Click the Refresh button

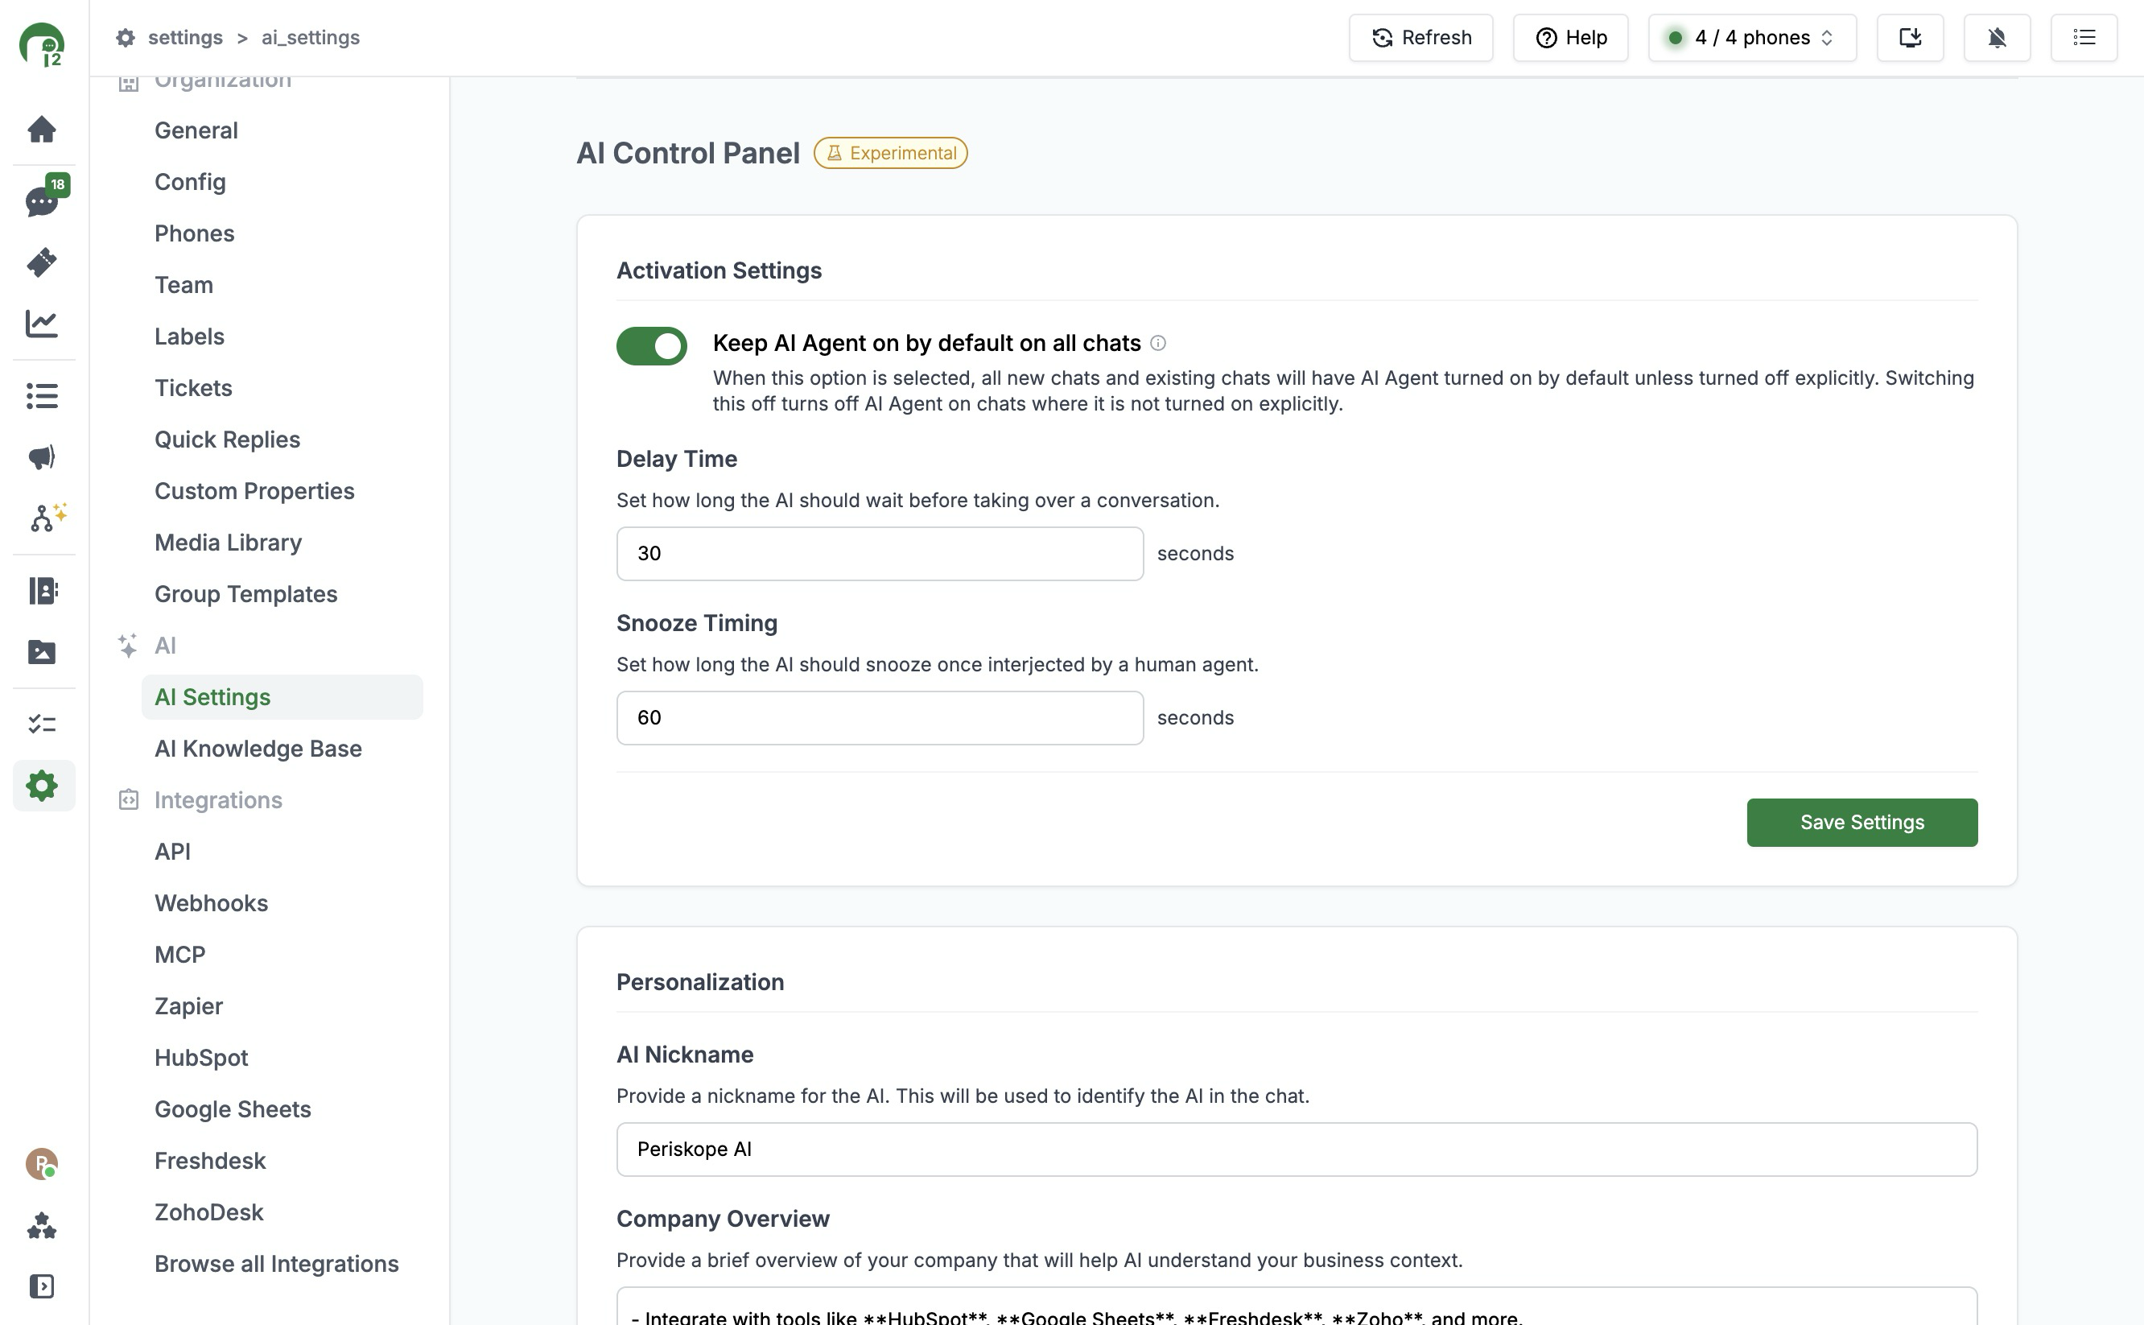1420,38
